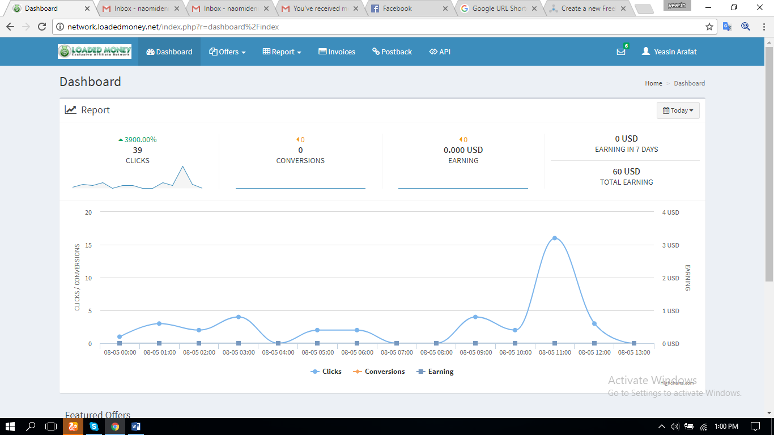This screenshot has width=774, height=435.
Task: Open the Yeasin Arafat user menu
Action: point(669,52)
